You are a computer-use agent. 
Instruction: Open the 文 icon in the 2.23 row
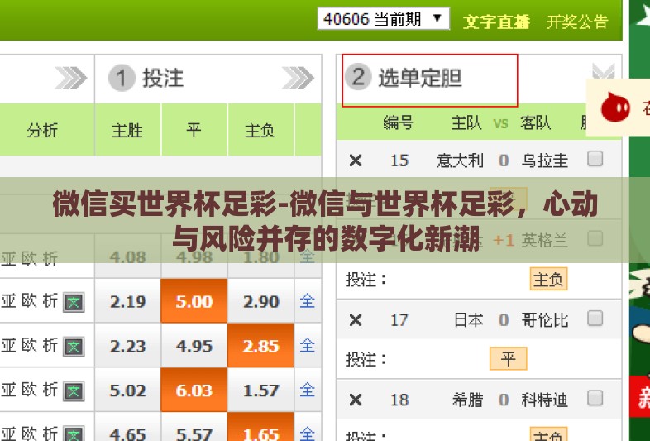tap(74, 347)
